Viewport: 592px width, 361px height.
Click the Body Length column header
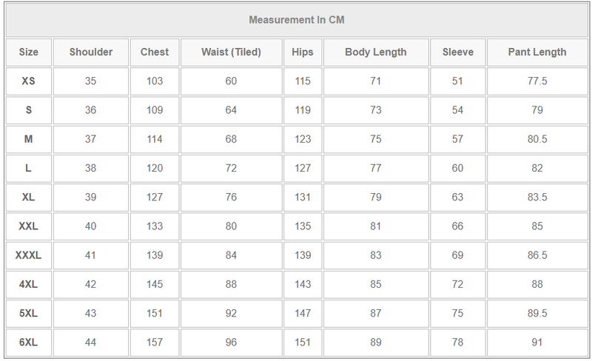click(375, 53)
